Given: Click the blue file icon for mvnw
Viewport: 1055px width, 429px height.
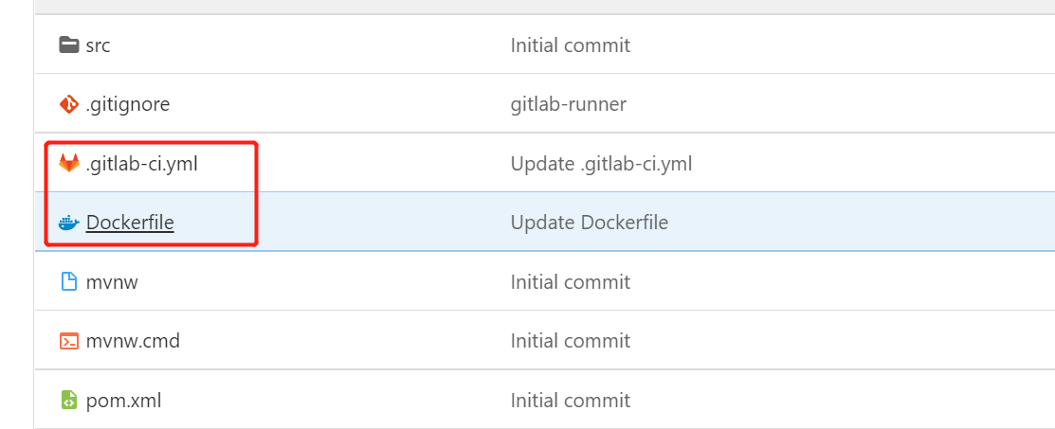Looking at the screenshot, I should (68, 281).
